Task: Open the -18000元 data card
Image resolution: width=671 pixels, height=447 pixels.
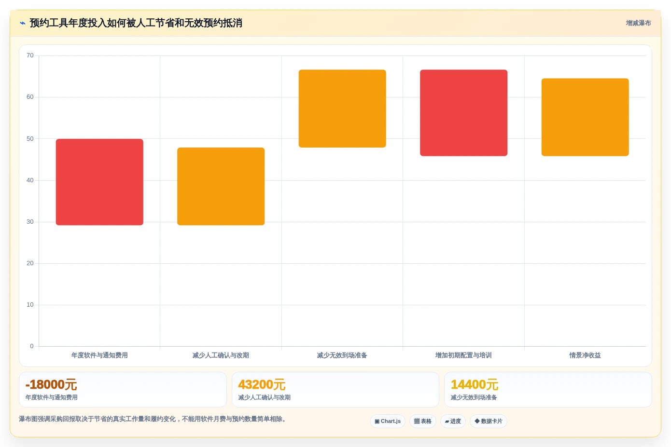Action: pyautogui.click(x=123, y=390)
